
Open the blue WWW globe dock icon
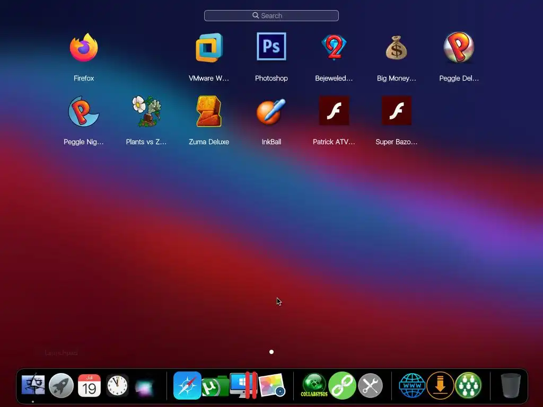[412, 385]
